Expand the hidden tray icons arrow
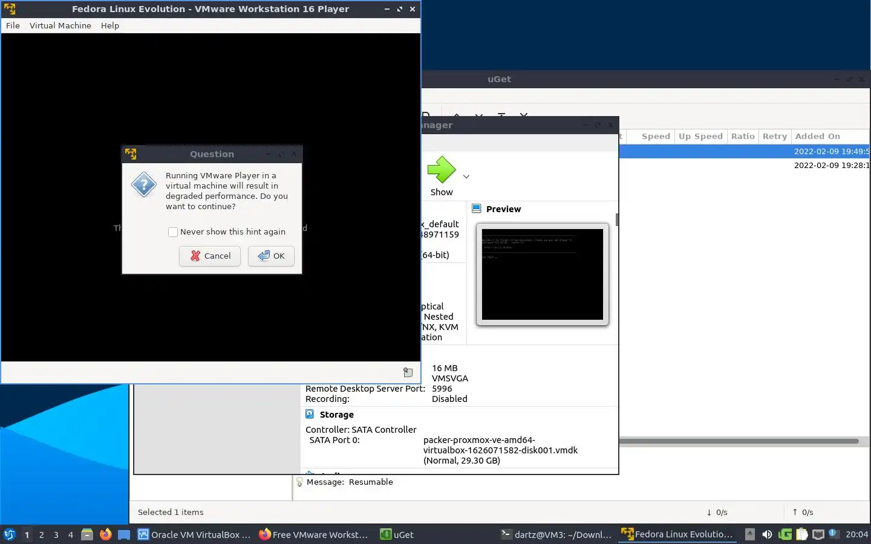Viewport: 871px width, 544px height. click(x=750, y=534)
